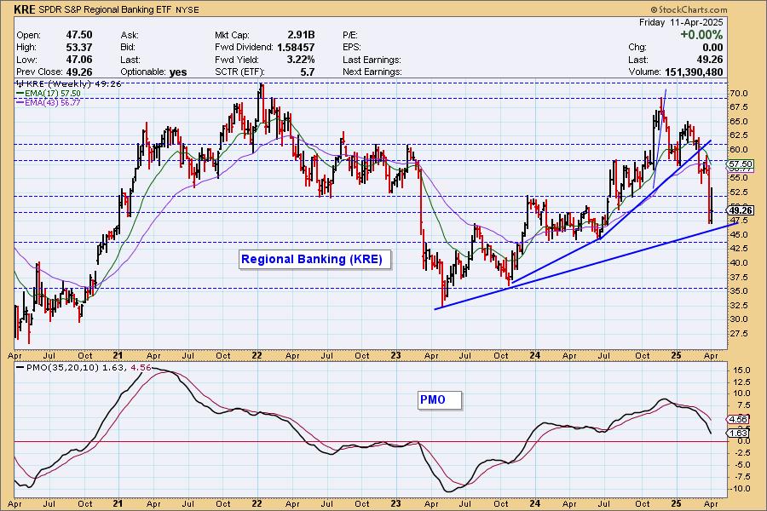Viewport: 767px width, 511px height.
Task: Click the SCTR (ETF) value 5.7
Action: 307,72
